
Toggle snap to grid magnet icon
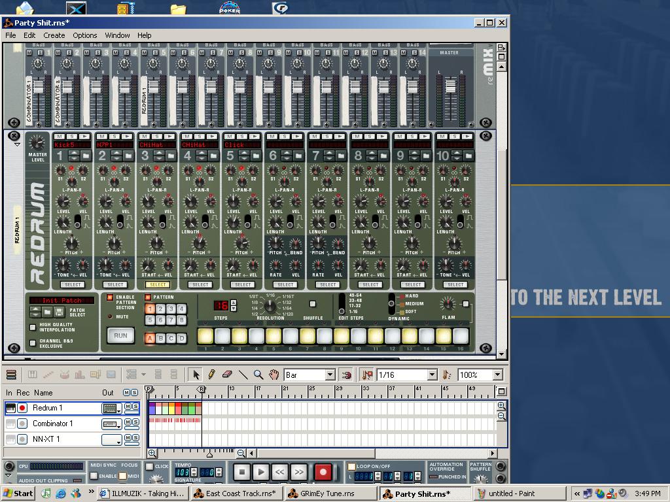pos(347,375)
